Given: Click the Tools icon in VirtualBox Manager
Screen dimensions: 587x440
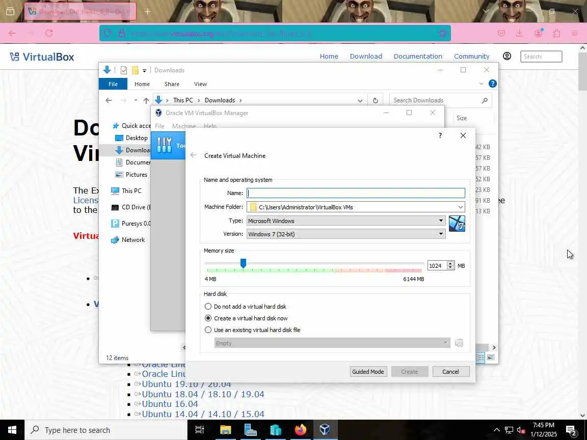Looking at the screenshot, I should click(164, 145).
